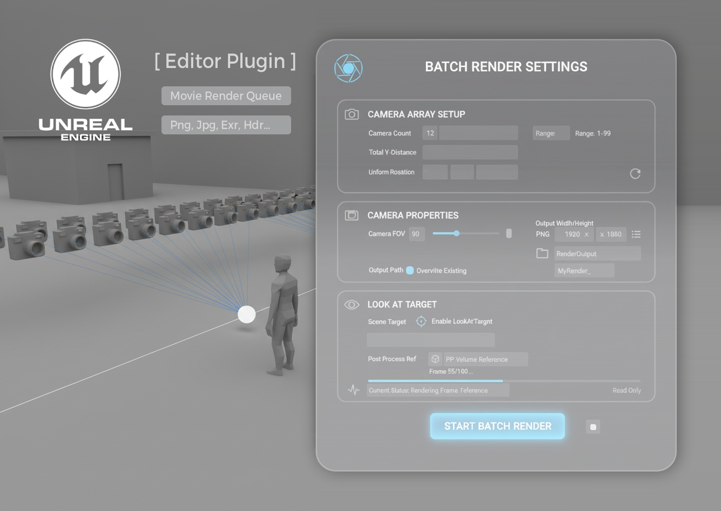
Task: Adjust the Camera FOV slider handle
Action: pos(456,234)
